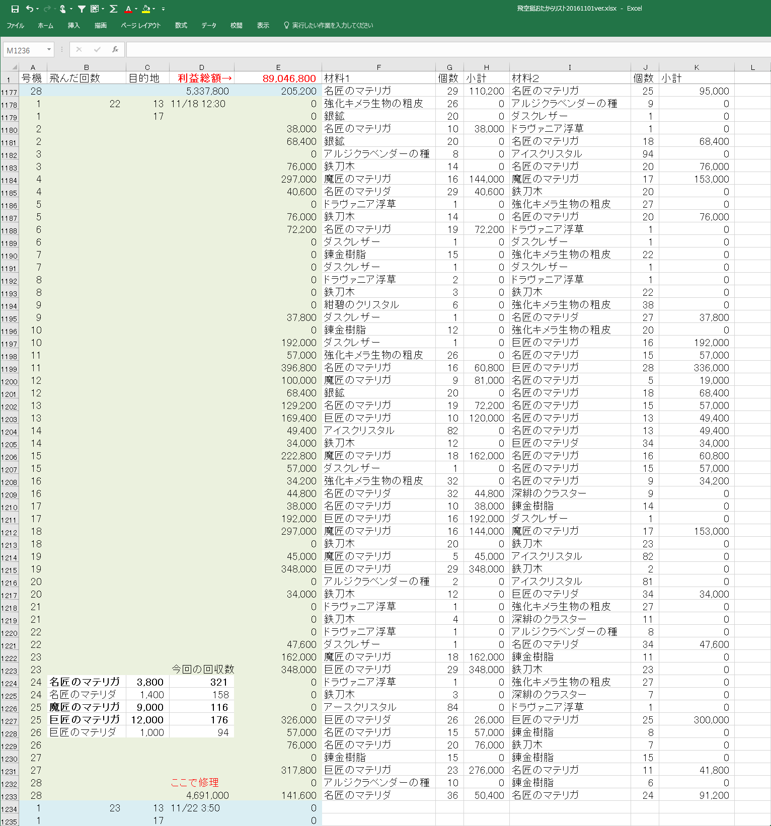Viewport: 771px width, 826px height.
Task: Open the Customize Quick Access Toolbar dropdown
Action: tap(163, 9)
